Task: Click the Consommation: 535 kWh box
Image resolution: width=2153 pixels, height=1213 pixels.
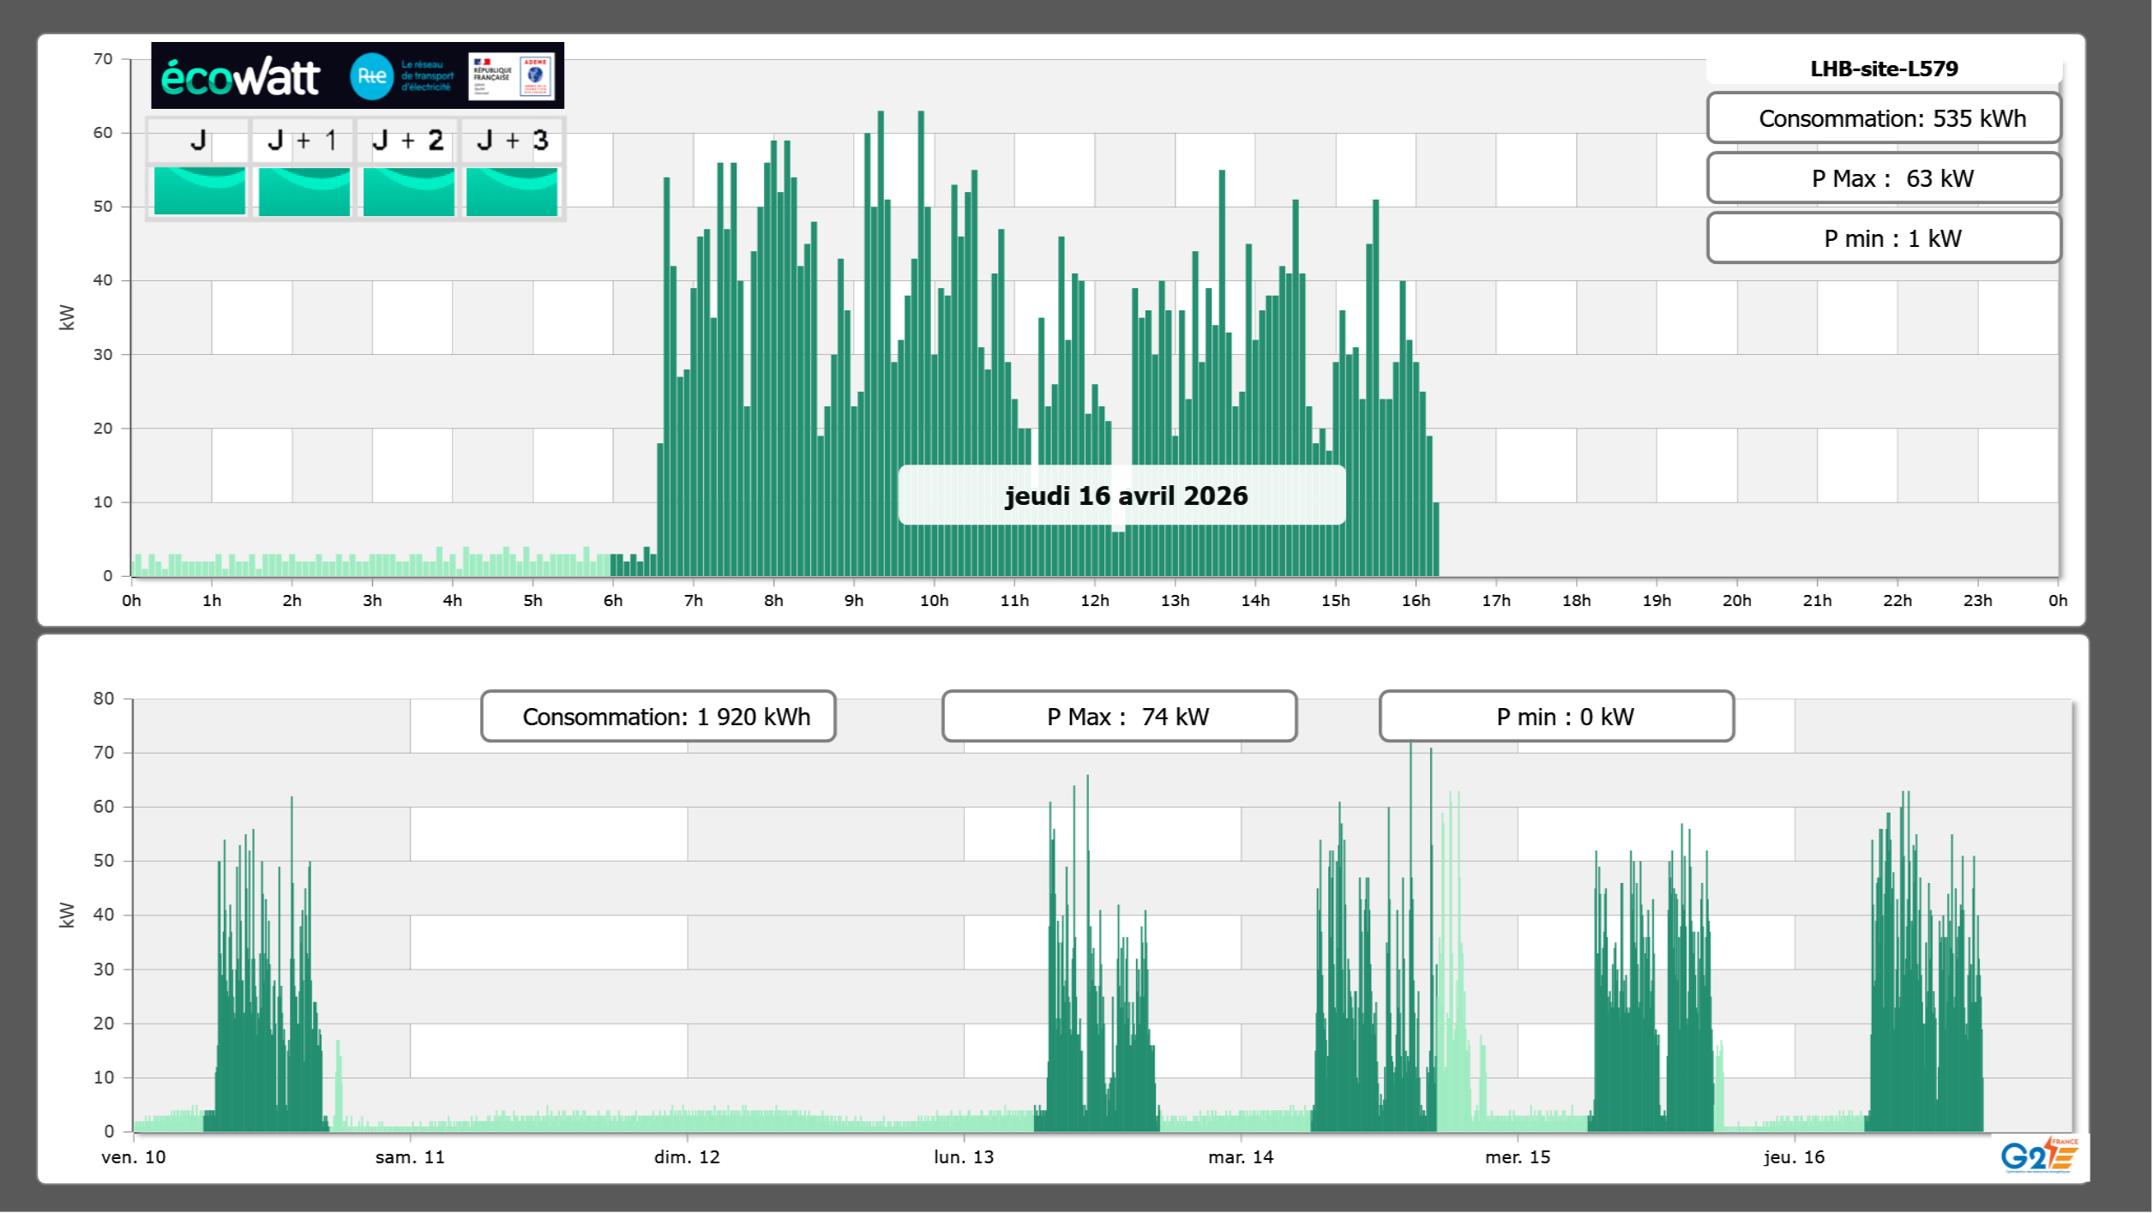Action: point(1884,118)
